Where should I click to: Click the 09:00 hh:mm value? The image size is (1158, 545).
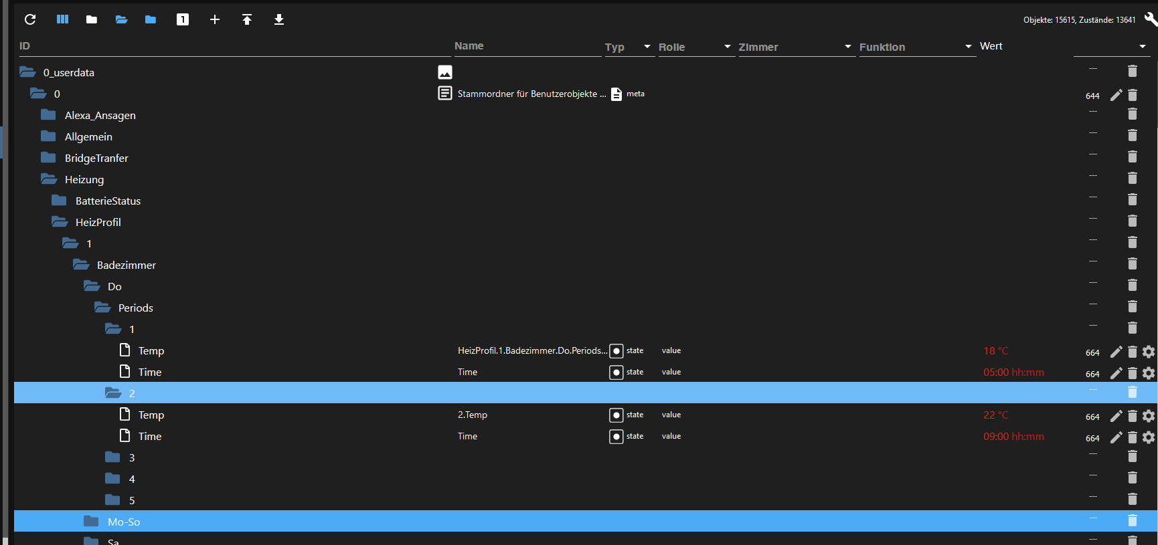(1013, 437)
